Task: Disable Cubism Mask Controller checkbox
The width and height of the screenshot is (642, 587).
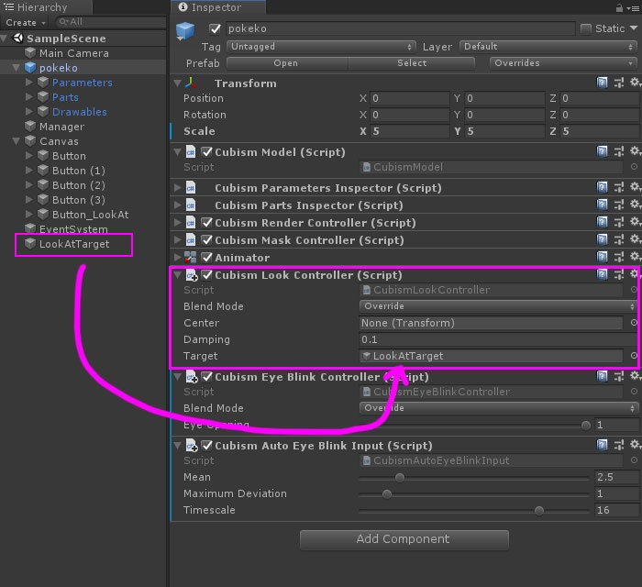Action: pos(207,240)
